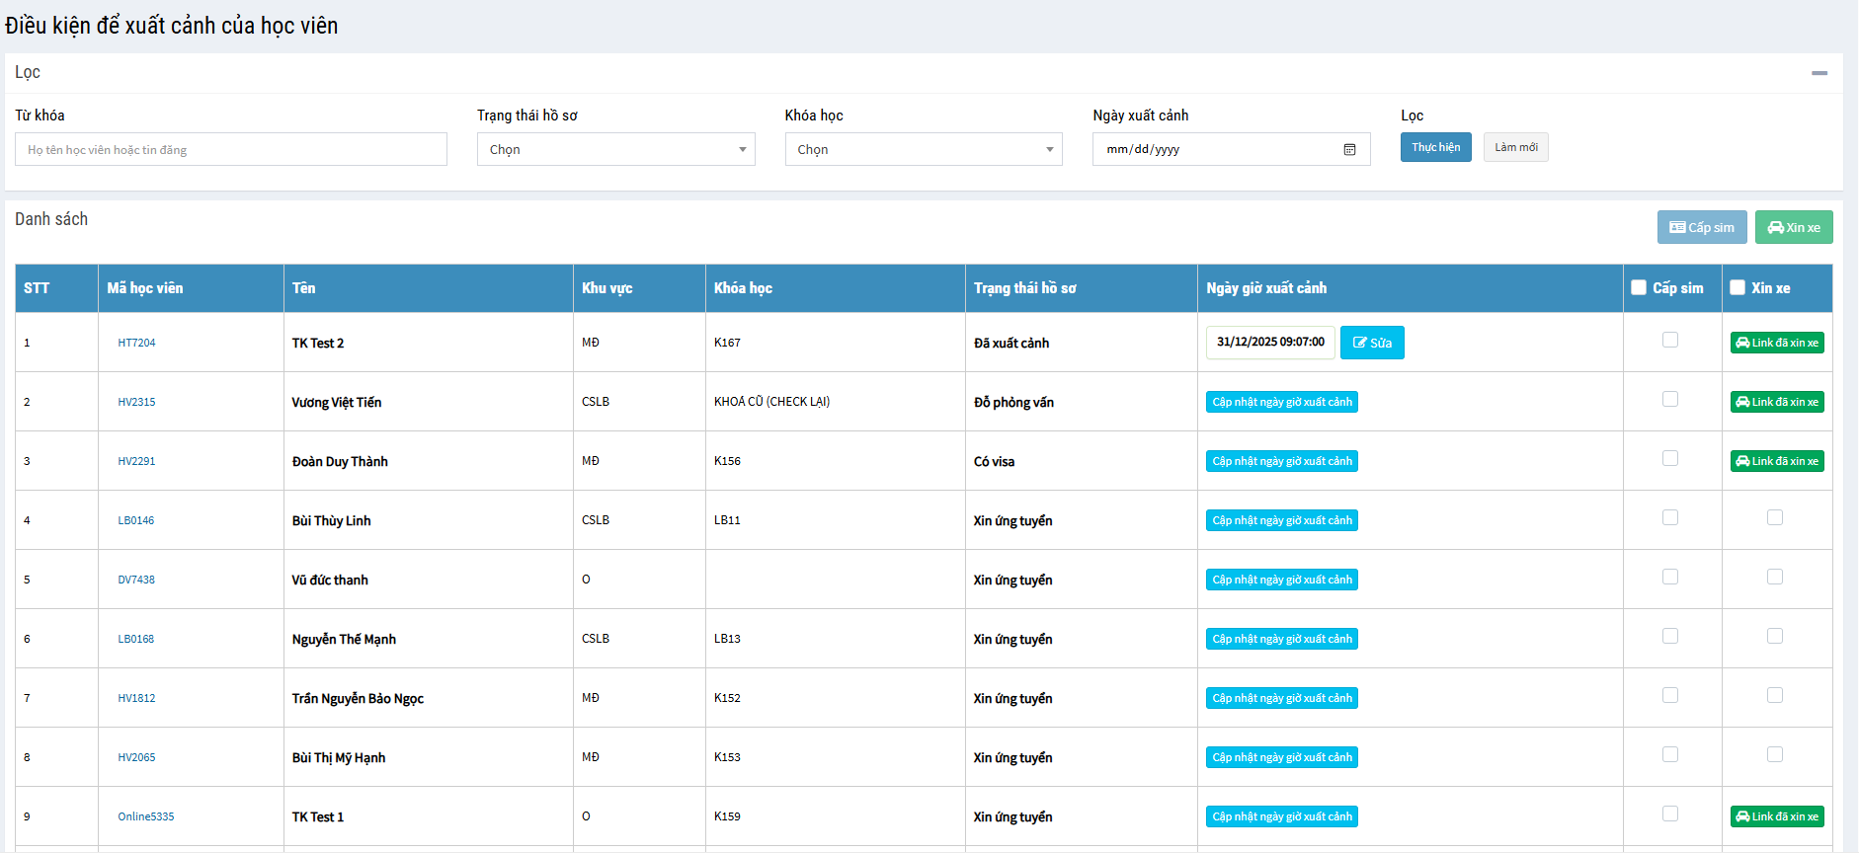Click the Thực hiện filter button
The height and width of the screenshot is (853, 1859).
(1435, 147)
